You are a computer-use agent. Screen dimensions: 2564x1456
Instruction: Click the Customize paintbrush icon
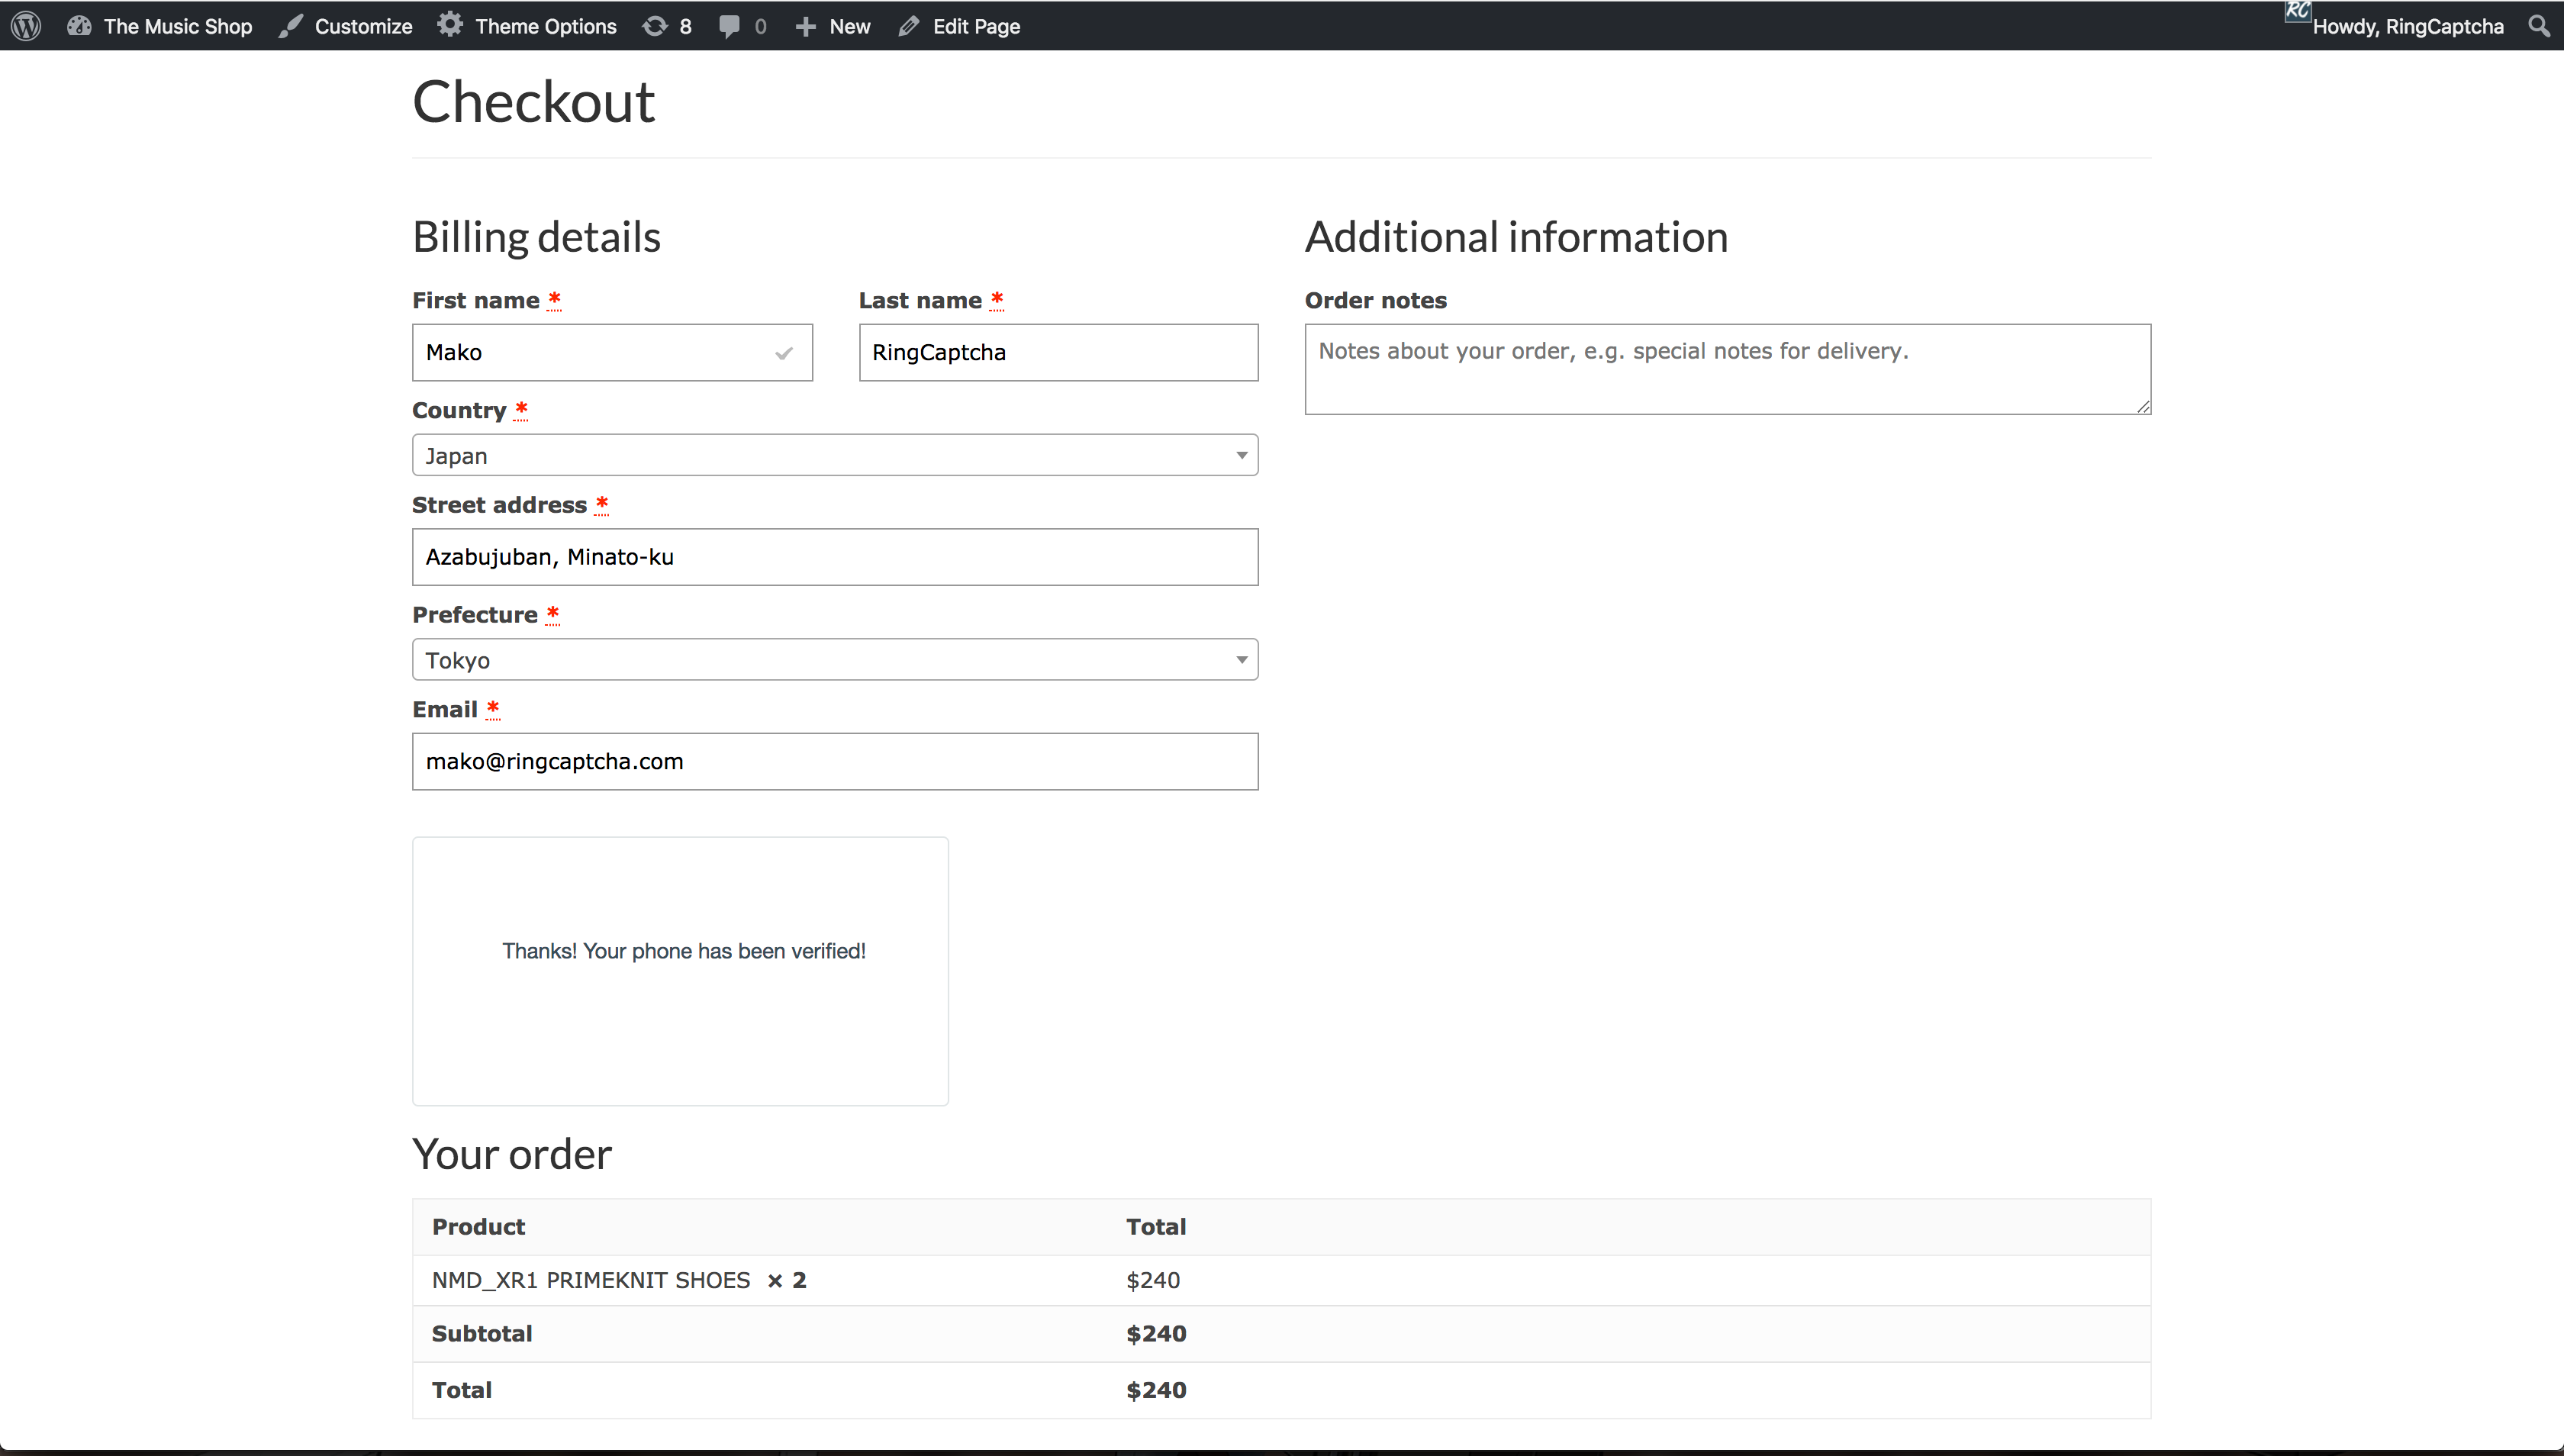(290, 26)
